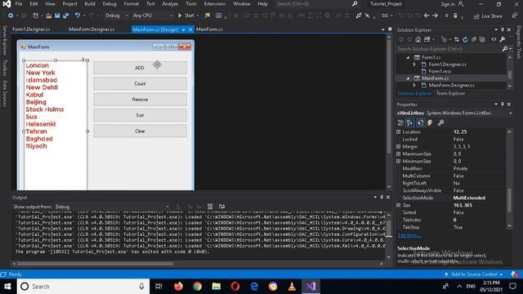Image resolution: width=523 pixels, height=294 pixels.
Task: Click Property Pages wrench icon in Properties
Action: point(441,123)
